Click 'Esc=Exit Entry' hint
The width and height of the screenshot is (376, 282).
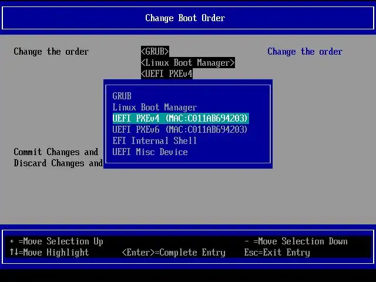[x=277, y=253]
